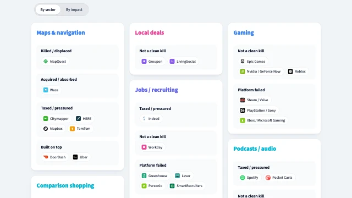Screen dimensions: 352x198
Task: Click the Waze icon
Action: click(x=46, y=90)
